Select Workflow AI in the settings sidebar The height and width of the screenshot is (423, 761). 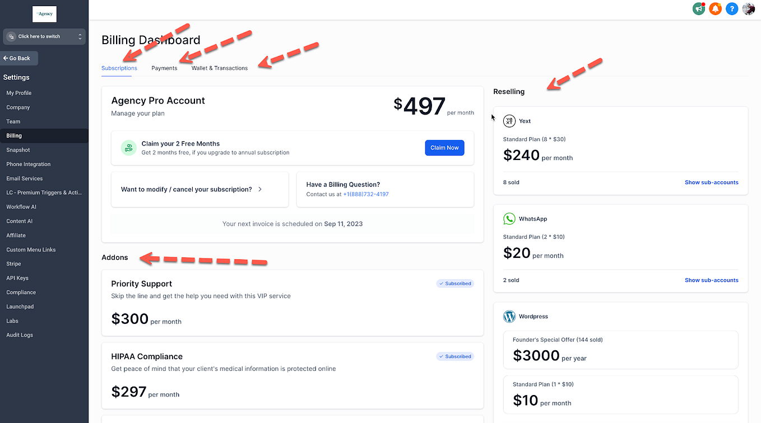click(22, 206)
